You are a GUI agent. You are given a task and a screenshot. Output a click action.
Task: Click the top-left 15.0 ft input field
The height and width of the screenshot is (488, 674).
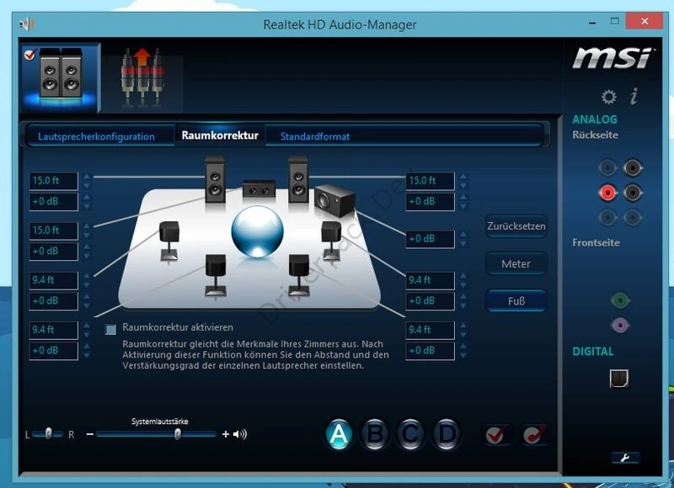[54, 181]
